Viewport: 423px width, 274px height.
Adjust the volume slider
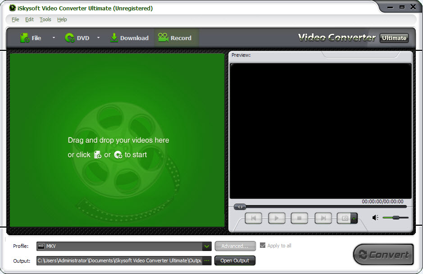coord(396,218)
